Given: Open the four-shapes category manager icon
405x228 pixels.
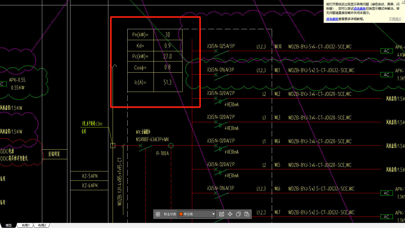Looking at the screenshot, I should coord(158,214).
